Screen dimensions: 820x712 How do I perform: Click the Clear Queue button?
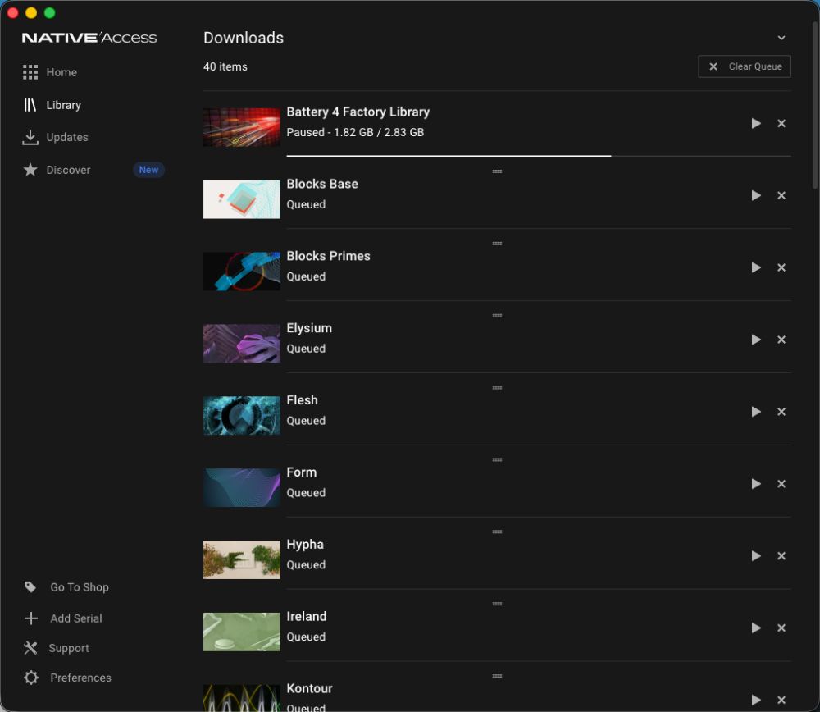(x=745, y=66)
